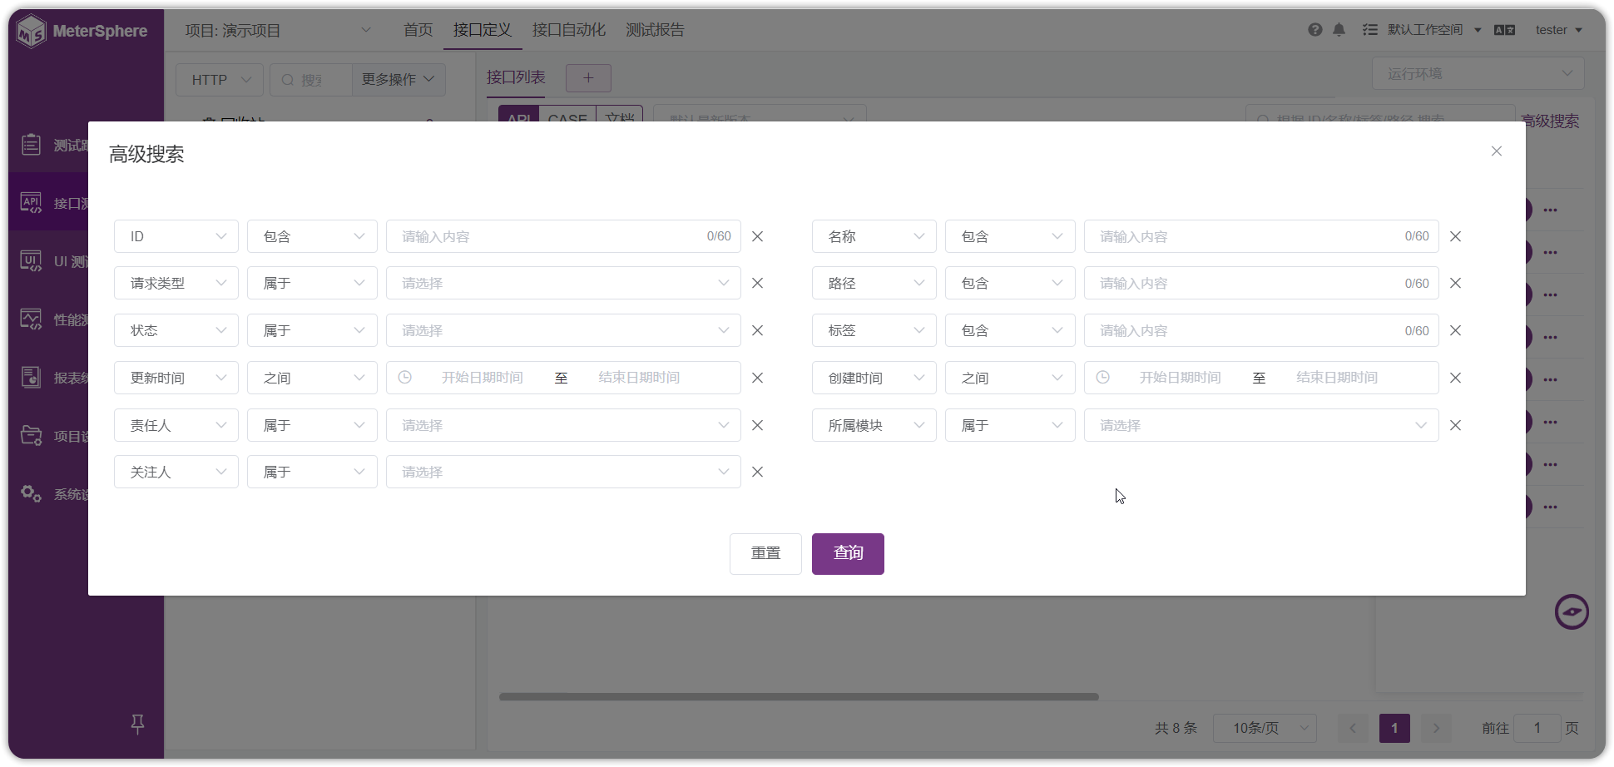Remove the 所属模块 filter row
This screenshot has width=1614, height=767.
1455,425
